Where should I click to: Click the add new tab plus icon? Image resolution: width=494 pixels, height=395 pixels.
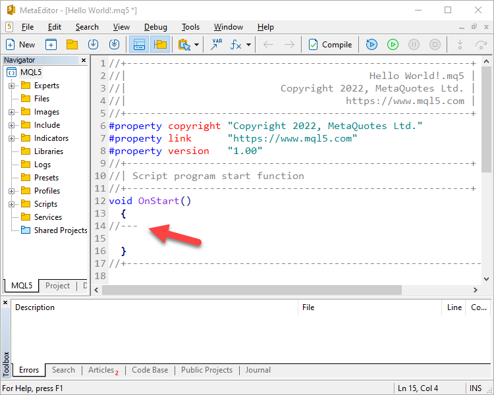(51, 45)
